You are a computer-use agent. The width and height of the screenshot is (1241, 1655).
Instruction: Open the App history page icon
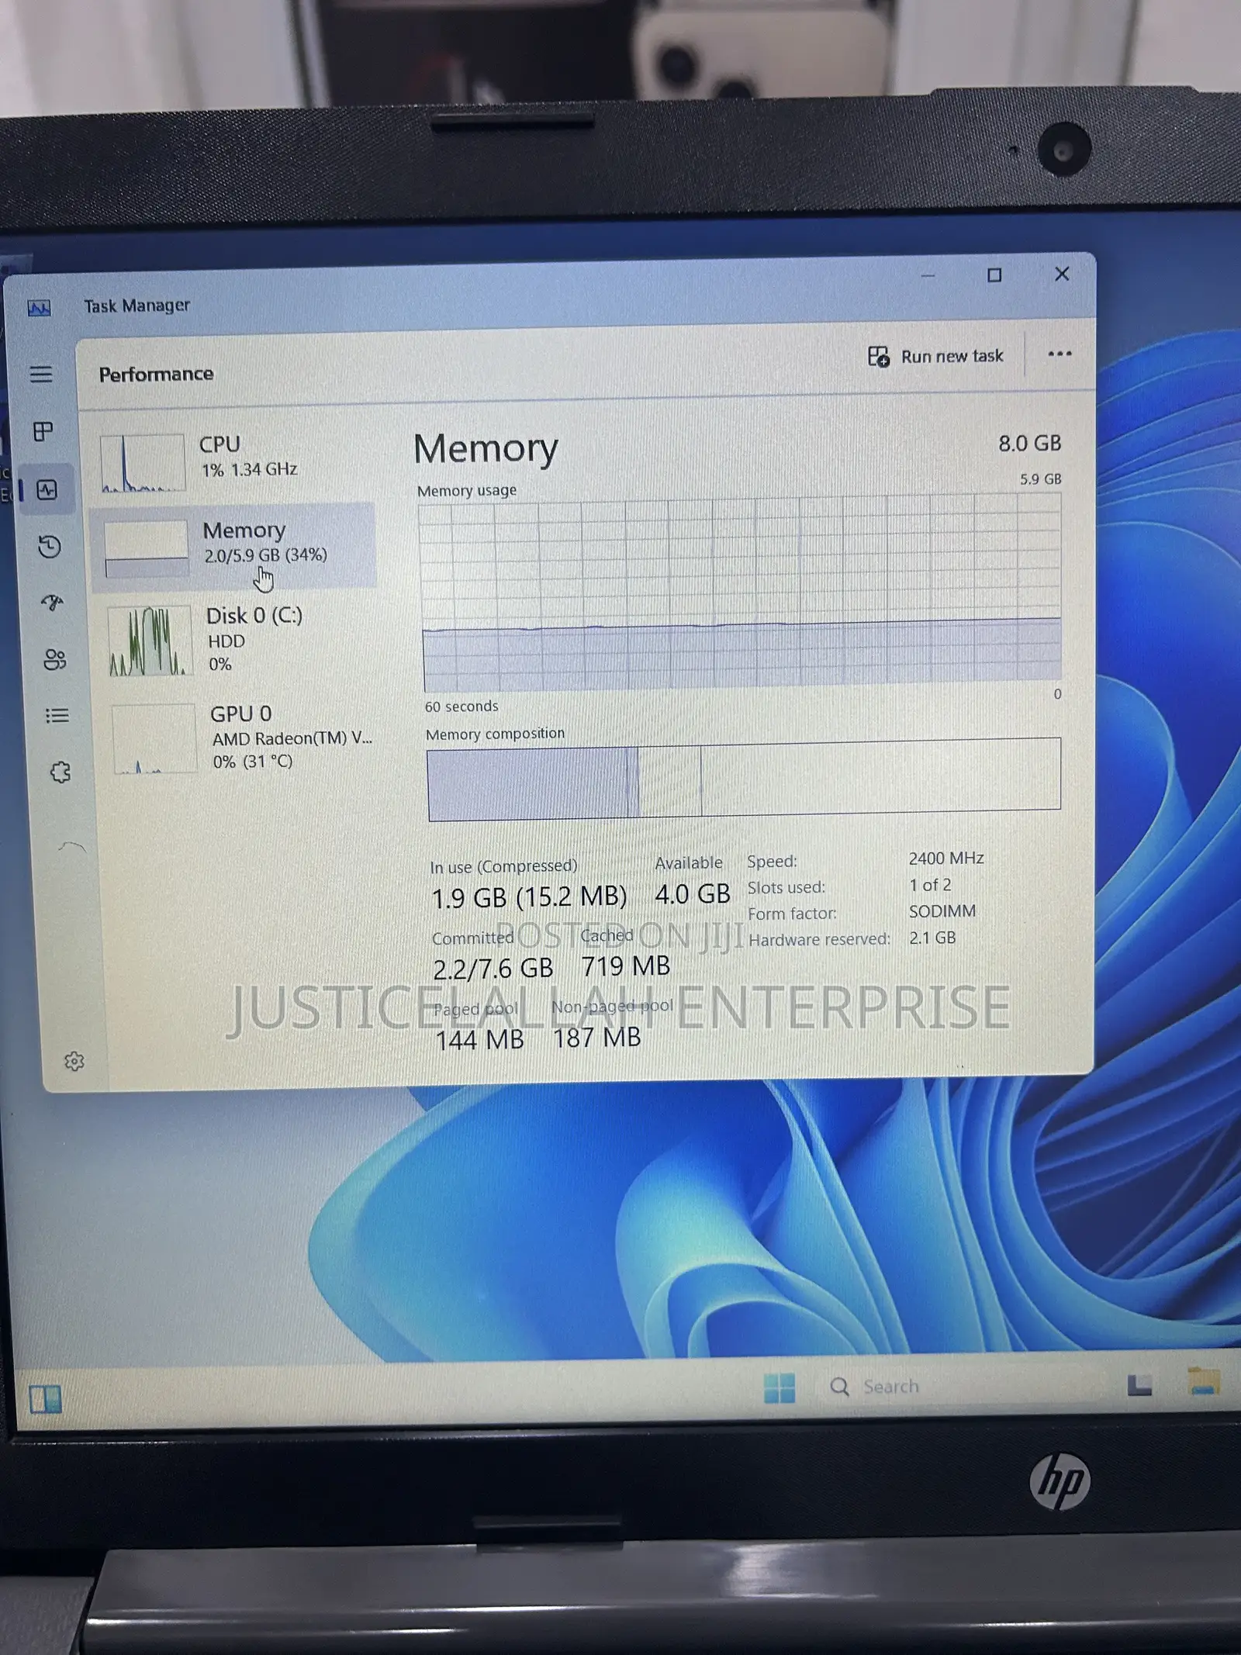coord(50,547)
